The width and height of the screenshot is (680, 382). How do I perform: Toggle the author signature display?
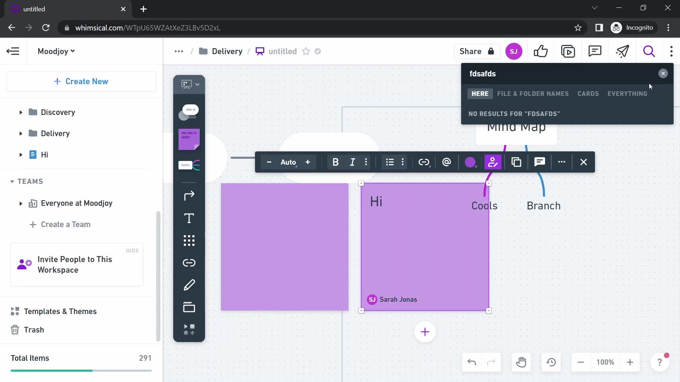(x=493, y=162)
